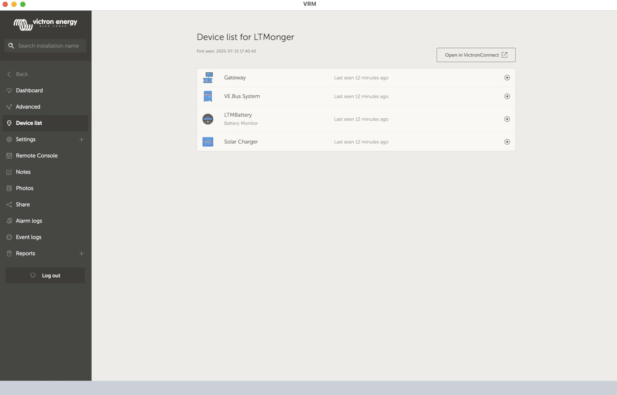The width and height of the screenshot is (617, 395).
Task: Click Gateway's Last seen 12 minutes ago
Action: (361, 78)
